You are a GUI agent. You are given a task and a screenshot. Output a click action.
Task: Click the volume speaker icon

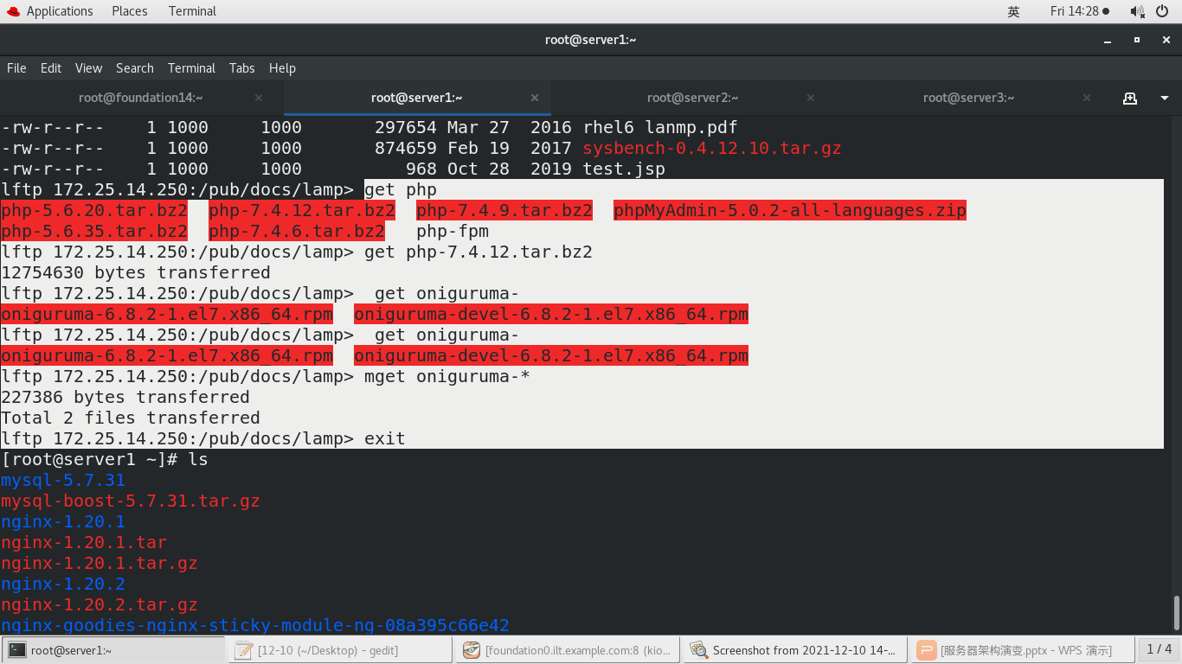[1137, 11]
